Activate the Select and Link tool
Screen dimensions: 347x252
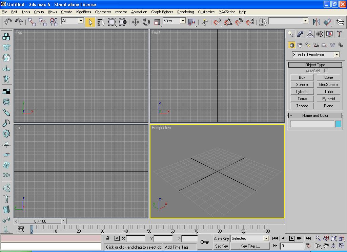(x=32, y=22)
